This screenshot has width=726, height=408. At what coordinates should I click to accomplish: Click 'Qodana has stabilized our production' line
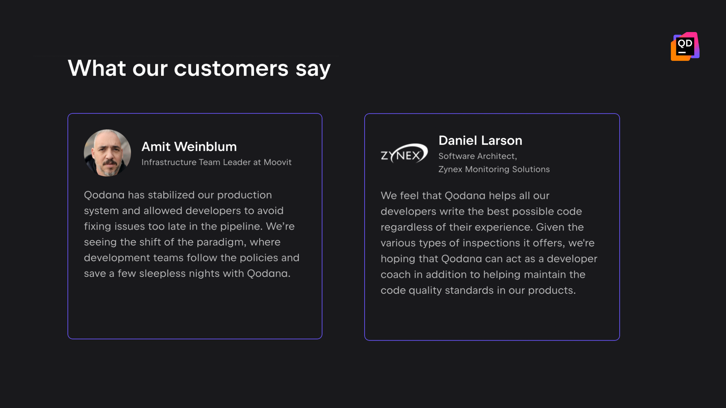[x=178, y=195]
